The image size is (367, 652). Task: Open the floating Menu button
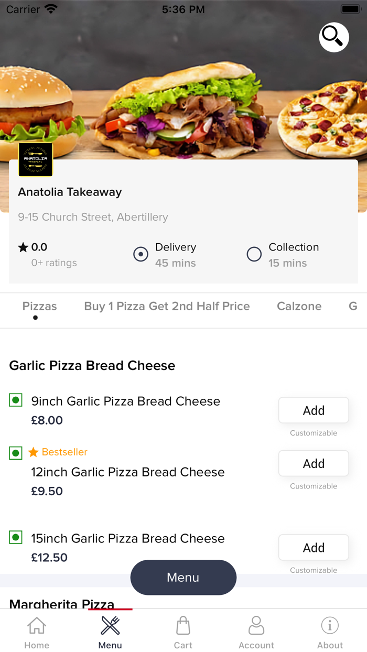183,577
